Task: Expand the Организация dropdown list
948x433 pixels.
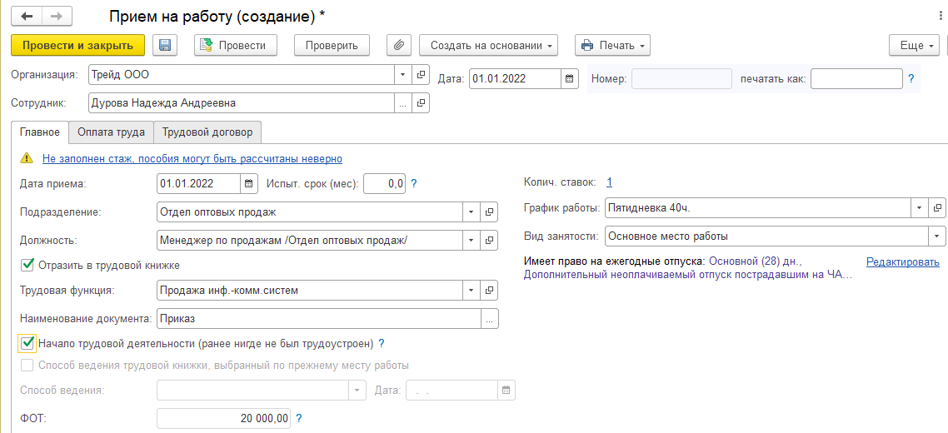Action: point(403,75)
